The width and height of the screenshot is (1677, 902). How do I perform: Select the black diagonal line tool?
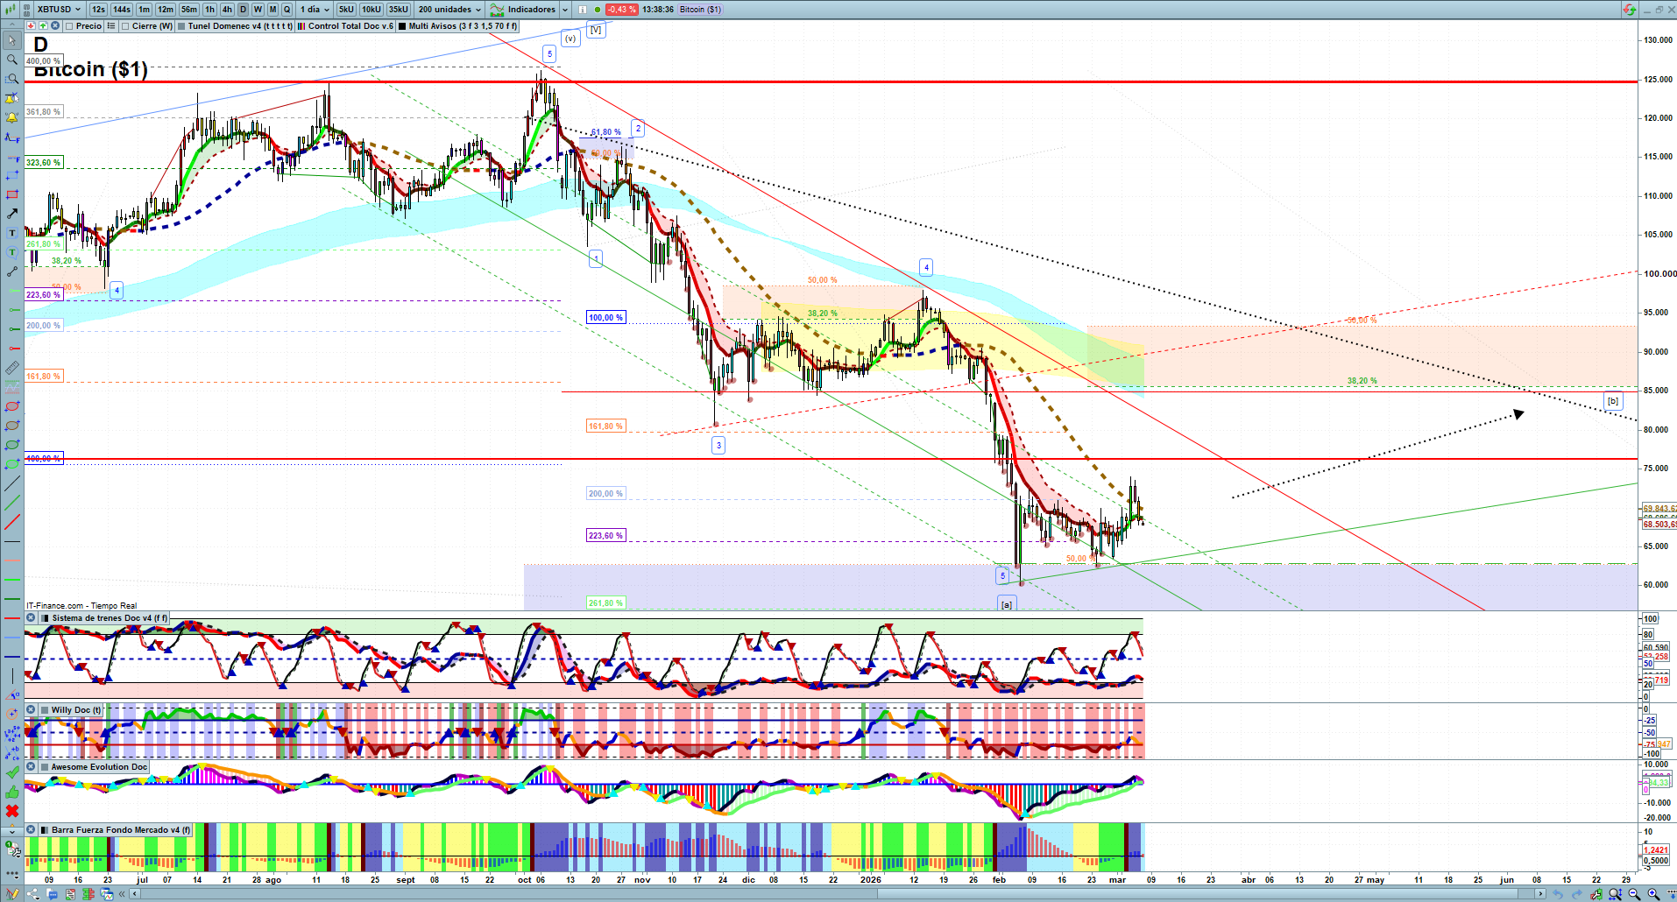click(12, 483)
